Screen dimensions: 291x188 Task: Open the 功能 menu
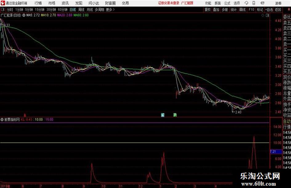[x=208, y=3]
